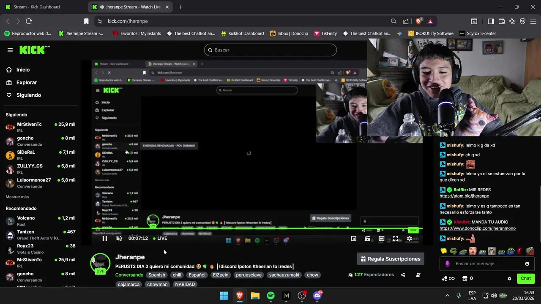Image resolution: width=541 pixels, height=304 pixels.
Task: Switch to Stream - Kick Dashboard tab
Action: point(43,7)
